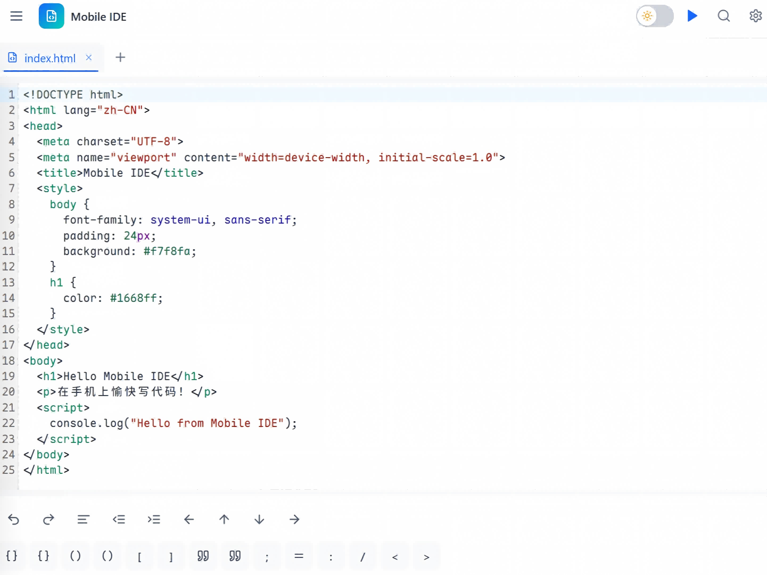Undo the last edit
The height and width of the screenshot is (575, 767).
tap(14, 519)
